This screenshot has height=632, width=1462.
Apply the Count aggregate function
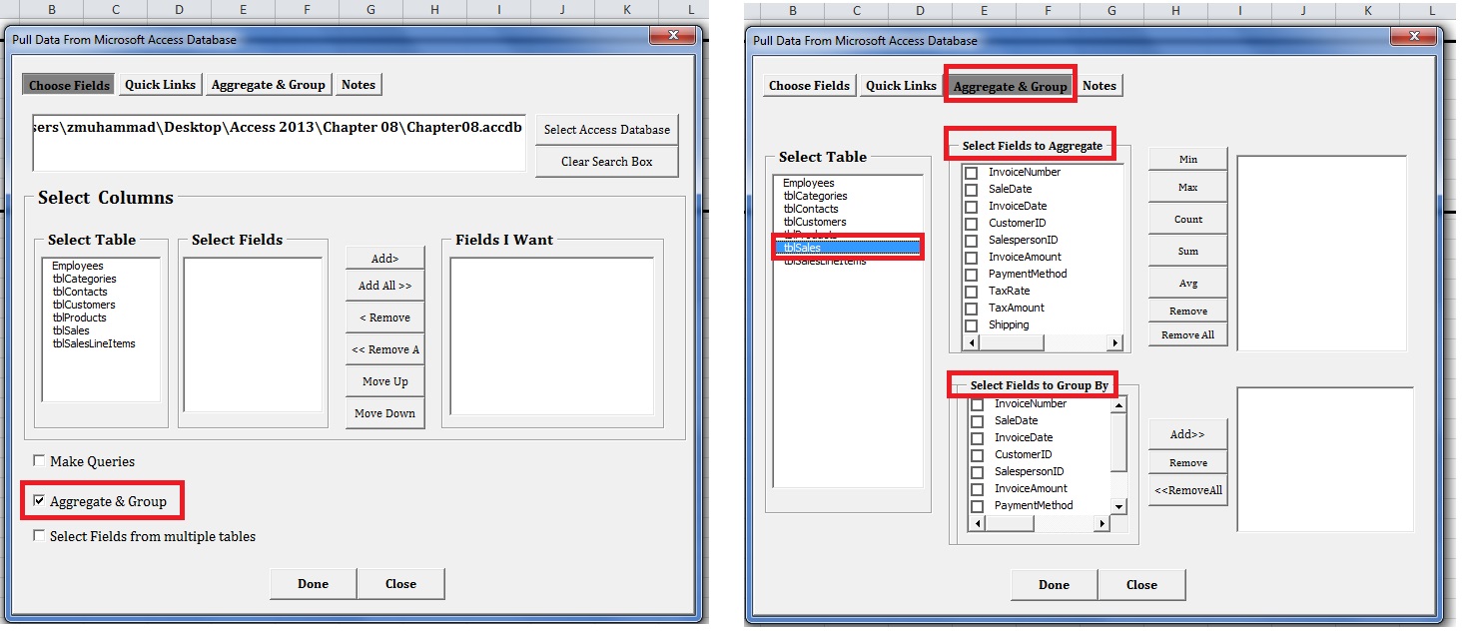[x=1188, y=219]
